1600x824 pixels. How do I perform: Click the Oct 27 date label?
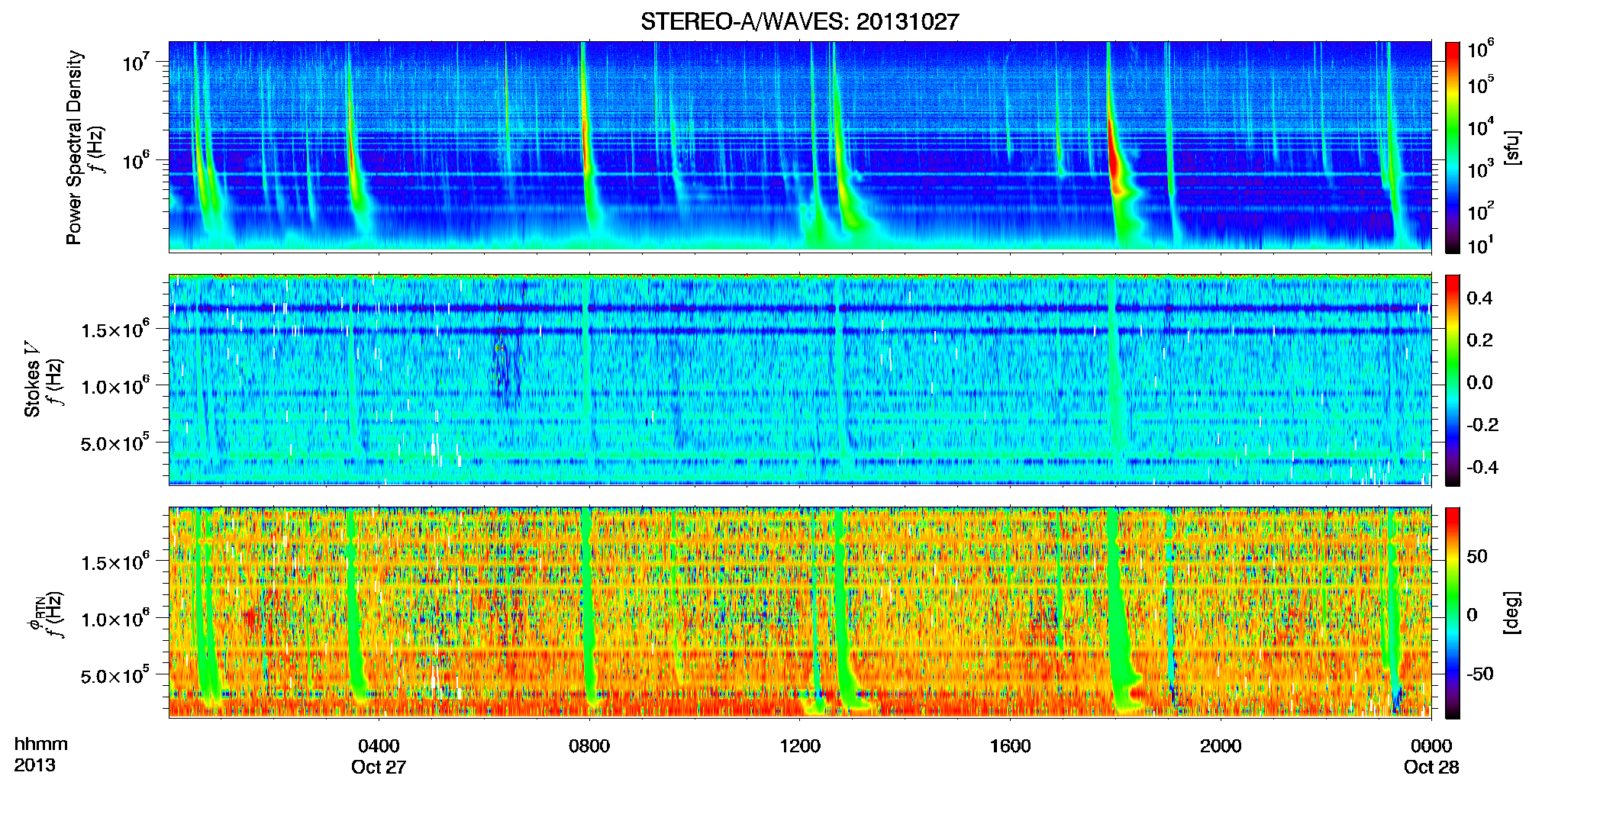point(379,767)
